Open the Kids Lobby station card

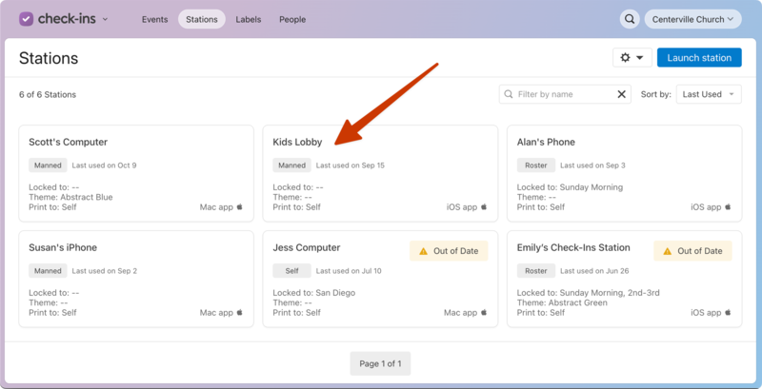click(x=380, y=174)
